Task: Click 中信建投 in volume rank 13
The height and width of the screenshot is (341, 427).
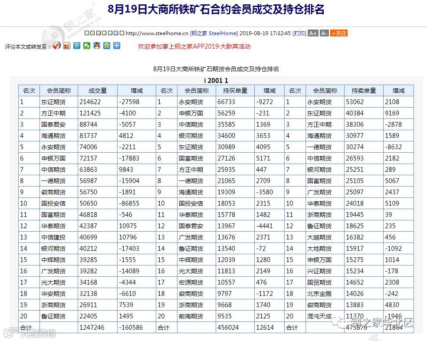Action: coord(53,237)
